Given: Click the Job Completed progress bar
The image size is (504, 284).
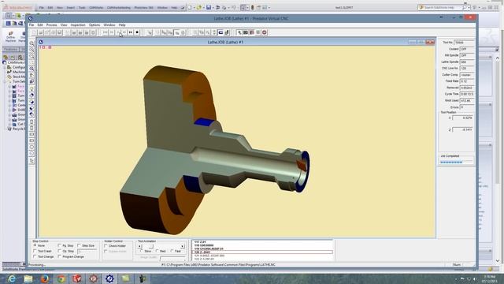Looking at the screenshot, I should pos(457,162).
